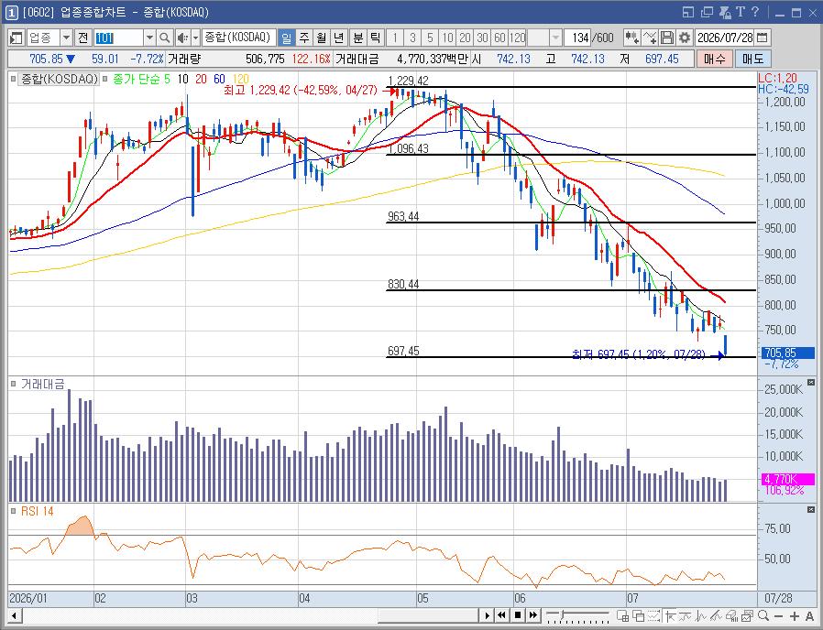Click the add indicator line icon
This screenshot has height=630, width=823.
tap(649, 38)
